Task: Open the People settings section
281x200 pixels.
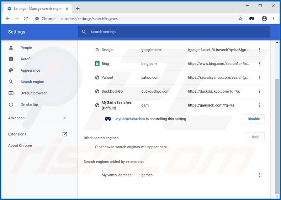Action: [x=26, y=48]
